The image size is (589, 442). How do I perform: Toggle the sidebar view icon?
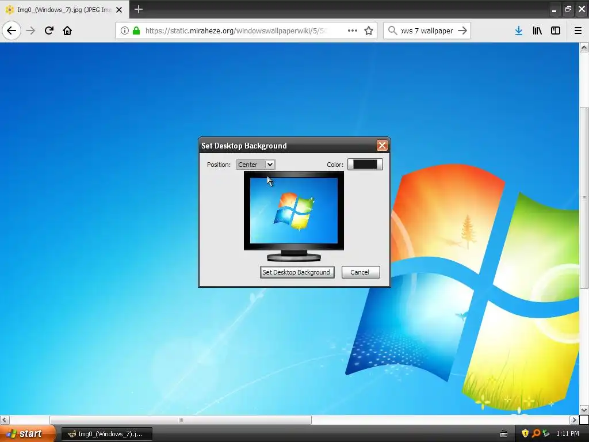pos(556,31)
